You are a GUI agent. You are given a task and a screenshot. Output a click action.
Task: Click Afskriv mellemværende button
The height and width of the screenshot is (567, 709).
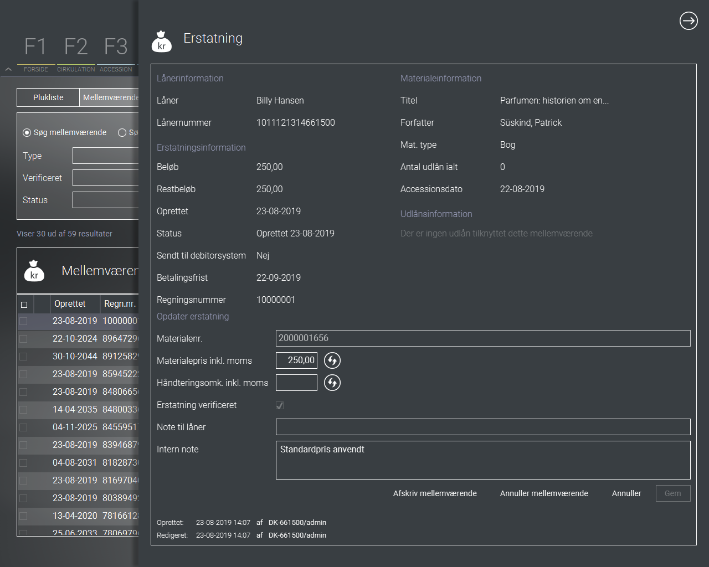click(435, 493)
